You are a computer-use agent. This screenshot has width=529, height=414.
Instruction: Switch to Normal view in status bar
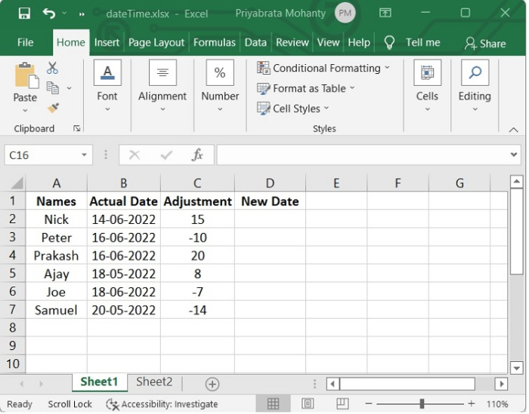(274, 403)
